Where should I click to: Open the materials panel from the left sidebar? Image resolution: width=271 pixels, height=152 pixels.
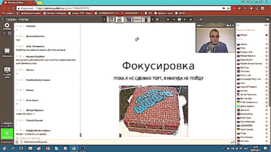point(7,52)
